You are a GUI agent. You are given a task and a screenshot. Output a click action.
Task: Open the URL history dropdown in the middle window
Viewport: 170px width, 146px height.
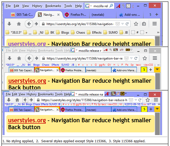coord(131,58)
